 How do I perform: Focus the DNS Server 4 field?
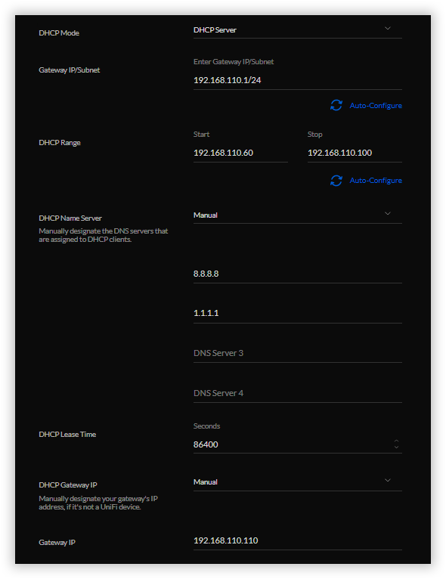[298, 393]
